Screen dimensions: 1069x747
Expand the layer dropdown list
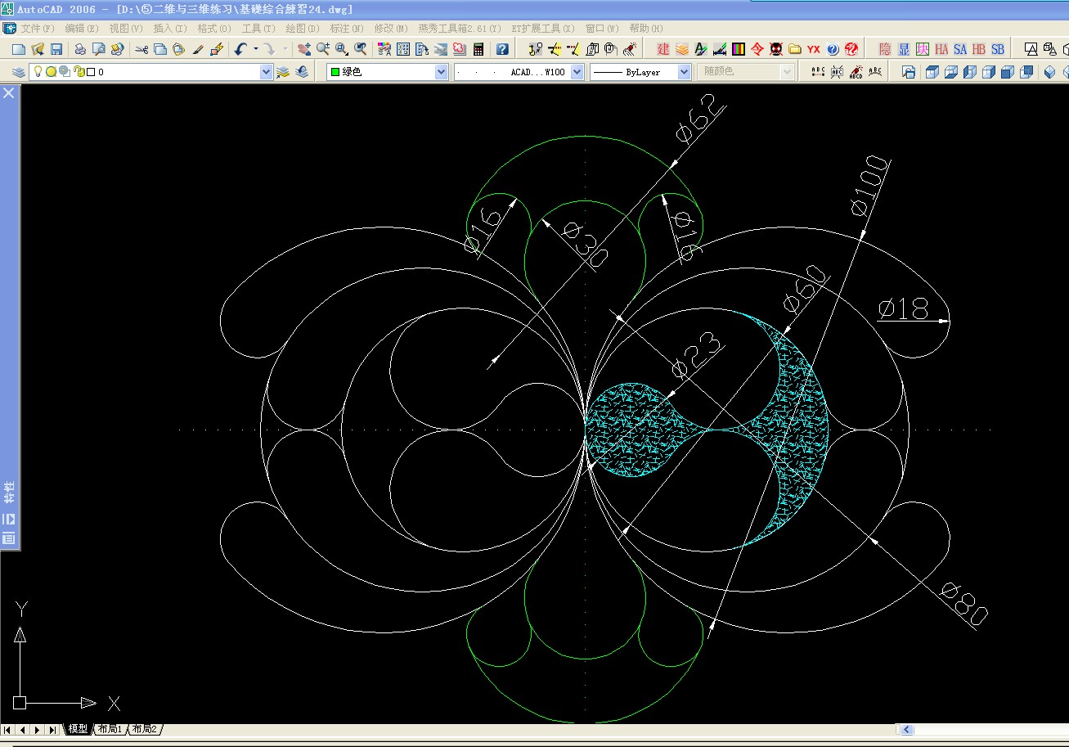tap(266, 72)
